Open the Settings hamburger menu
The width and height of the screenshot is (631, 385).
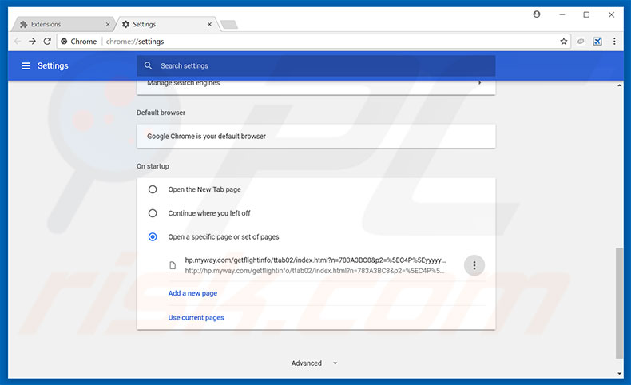(26, 65)
